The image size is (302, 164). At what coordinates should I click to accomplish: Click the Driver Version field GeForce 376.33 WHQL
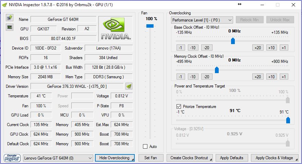pyautogui.click(x=77, y=86)
